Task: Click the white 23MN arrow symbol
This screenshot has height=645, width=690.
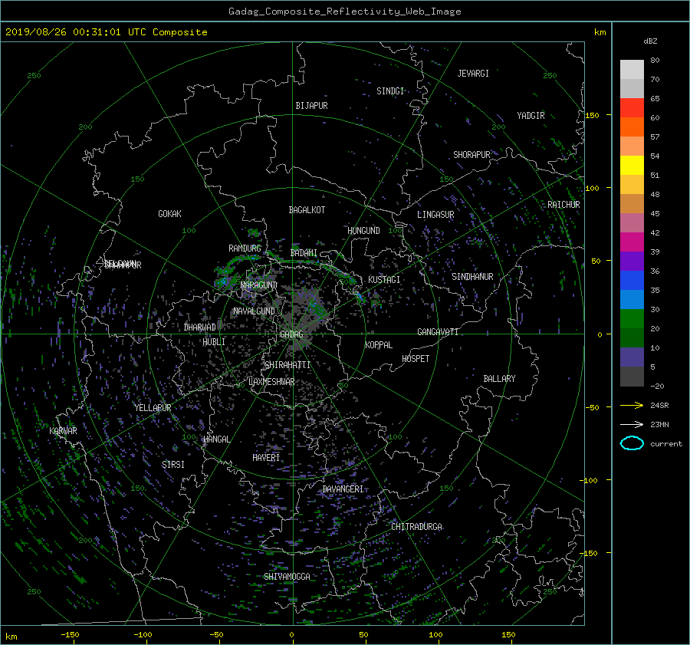Action: click(x=632, y=424)
